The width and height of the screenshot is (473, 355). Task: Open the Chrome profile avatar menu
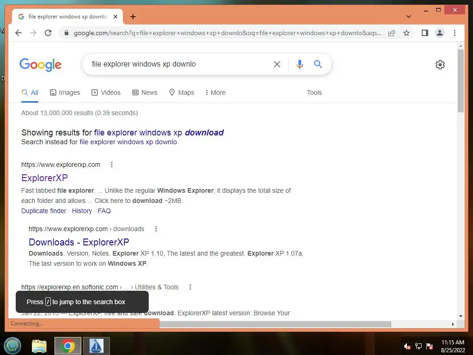[440, 33]
